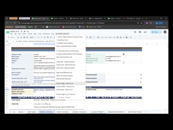Reload the page with refresh icon
Image resolution: width=173 pixels, height=130 pixels.
(15, 23)
